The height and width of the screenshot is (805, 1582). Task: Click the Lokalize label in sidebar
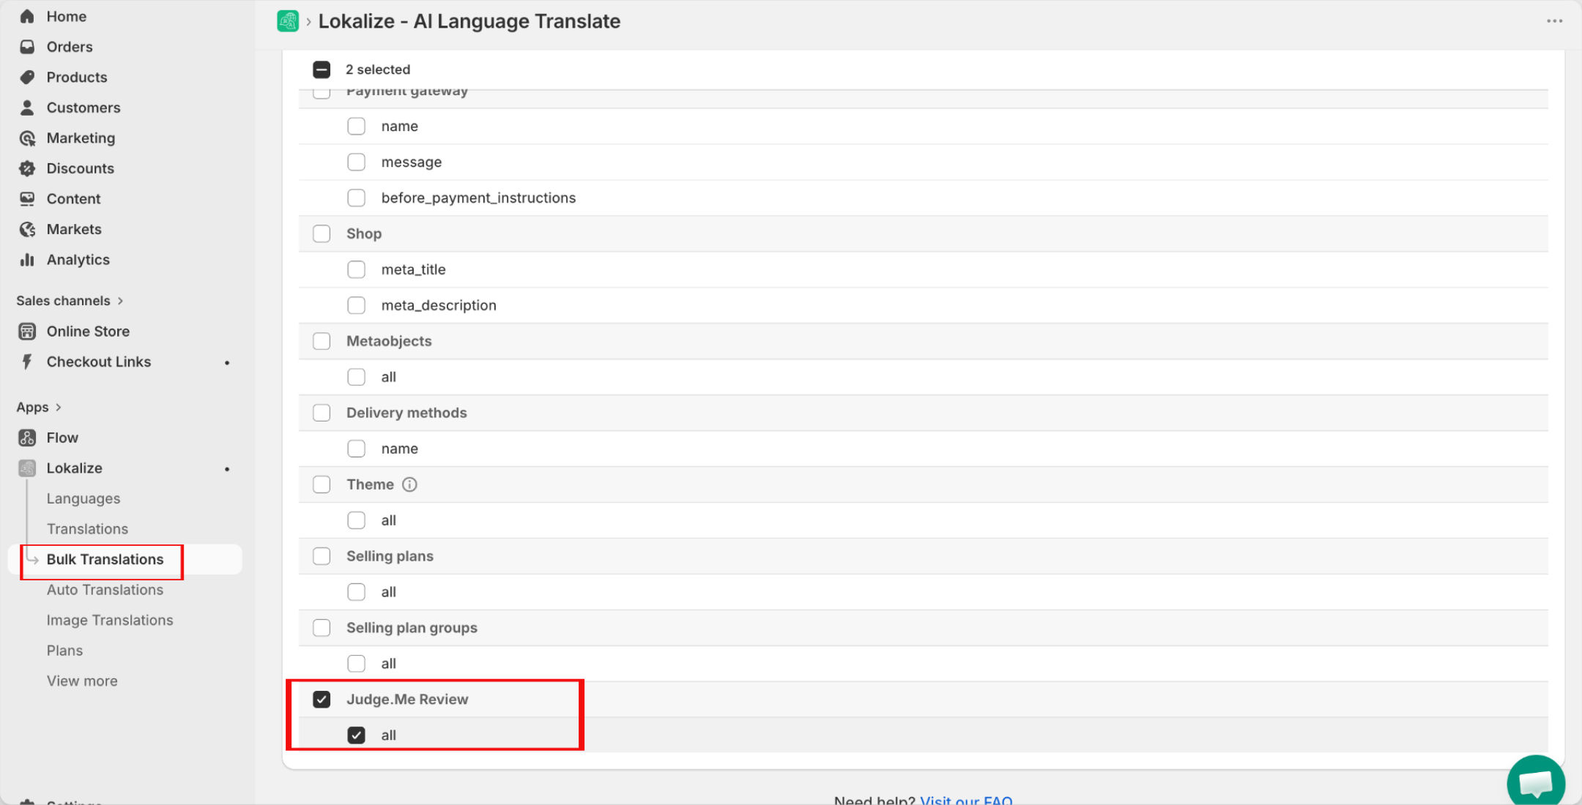[x=75, y=468]
